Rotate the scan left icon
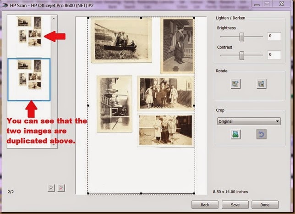 (235, 84)
